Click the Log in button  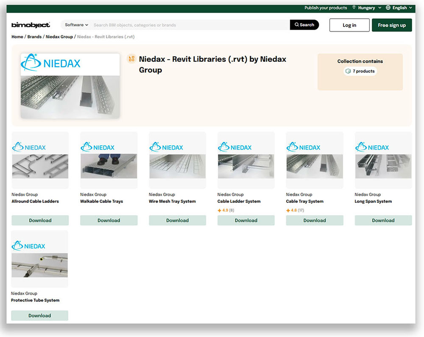(x=349, y=25)
